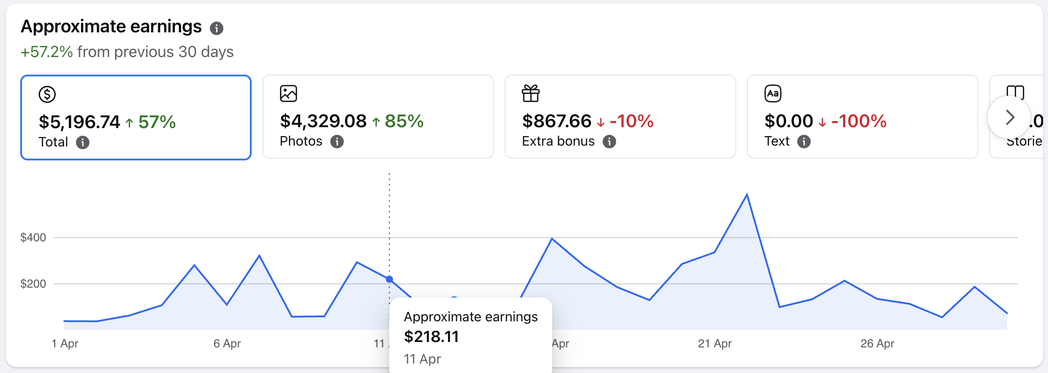Click the +57.2% change text
Image resolution: width=1048 pixels, height=373 pixels.
[47, 52]
